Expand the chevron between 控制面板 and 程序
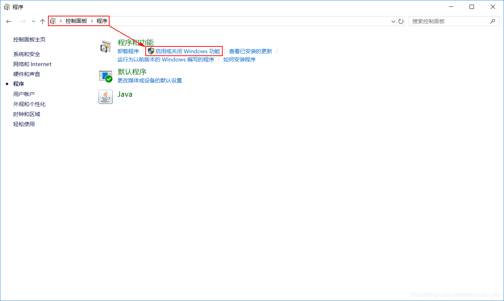Viewport: 504px width, 301px height. pyautogui.click(x=92, y=21)
